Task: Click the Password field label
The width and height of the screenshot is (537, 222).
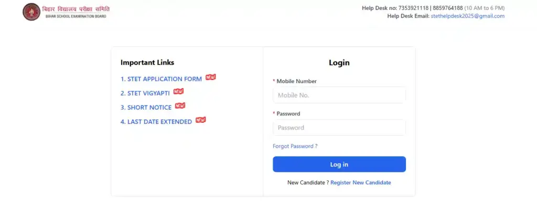Action: click(288, 114)
